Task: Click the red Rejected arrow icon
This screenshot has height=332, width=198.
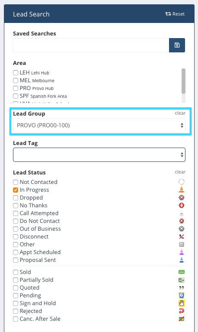Action: click(x=182, y=311)
